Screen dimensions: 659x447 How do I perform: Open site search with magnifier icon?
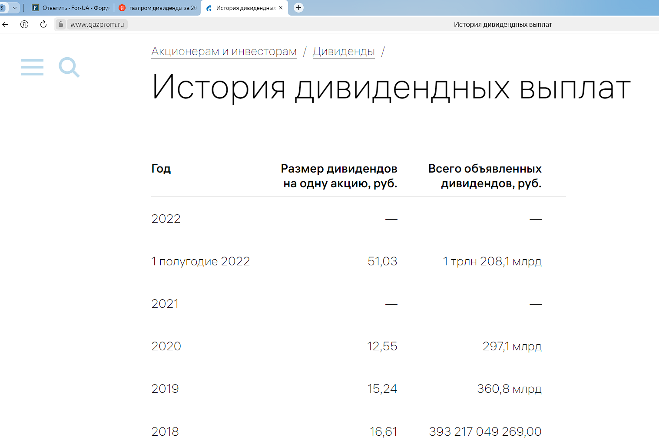click(x=69, y=67)
